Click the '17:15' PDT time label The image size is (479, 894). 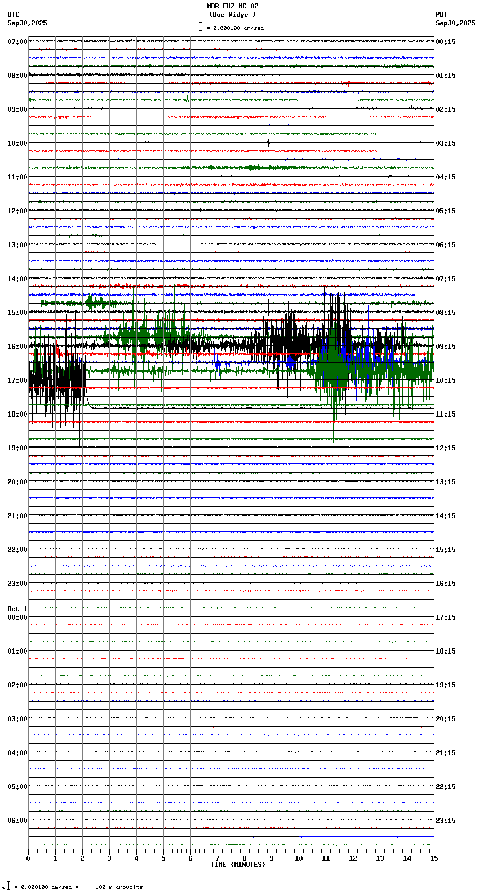(446, 617)
